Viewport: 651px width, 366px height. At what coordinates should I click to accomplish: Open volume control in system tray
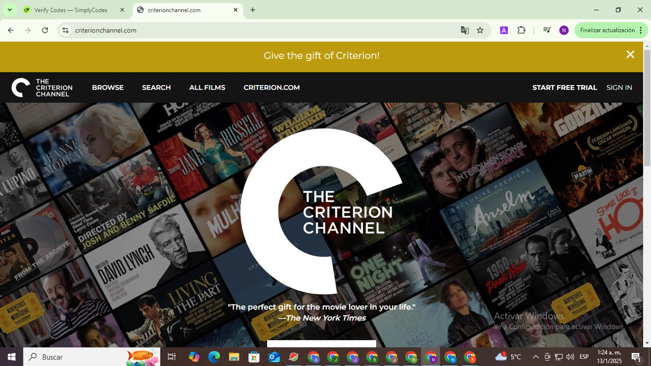point(570,357)
